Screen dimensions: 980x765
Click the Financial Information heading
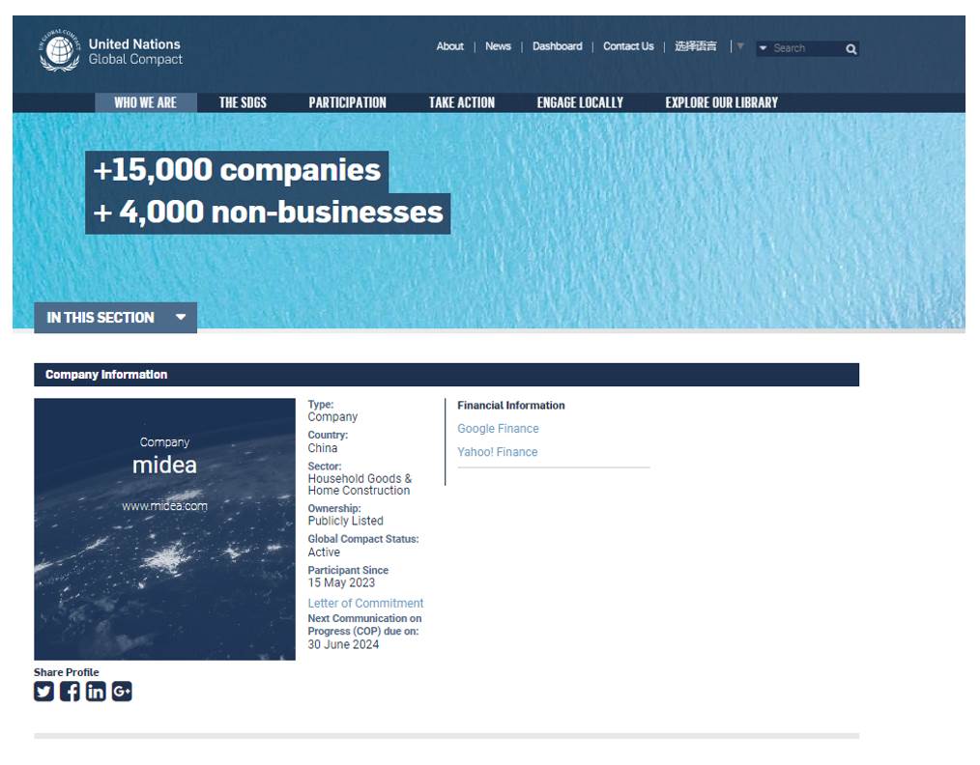(511, 406)
